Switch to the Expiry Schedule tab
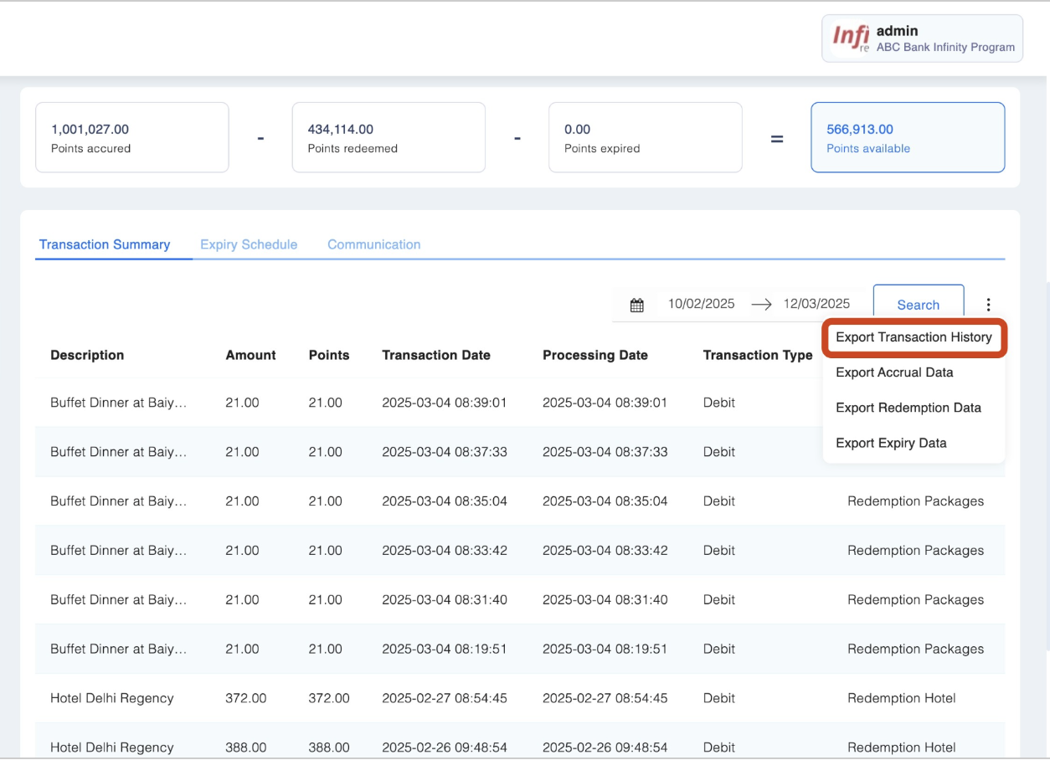The height and width of the screenshot is (760, 1050). [x=249, y=244]
